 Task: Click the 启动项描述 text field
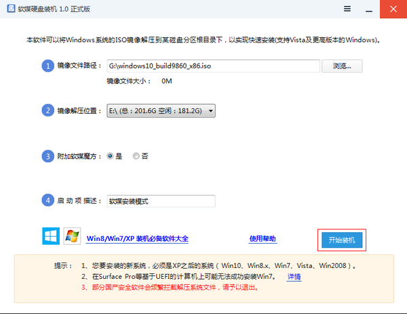(161, 201)
